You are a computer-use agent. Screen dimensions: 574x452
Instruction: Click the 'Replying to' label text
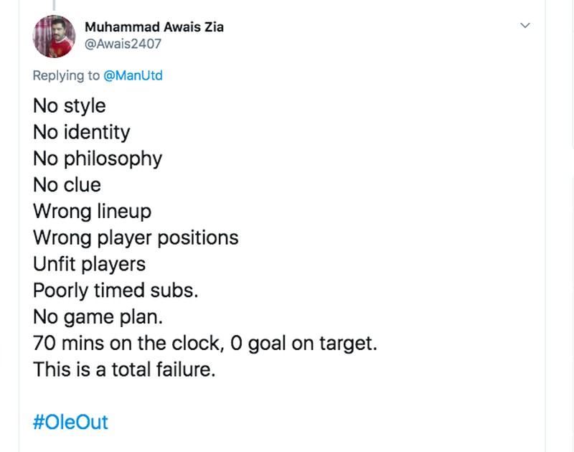[67, 75]
